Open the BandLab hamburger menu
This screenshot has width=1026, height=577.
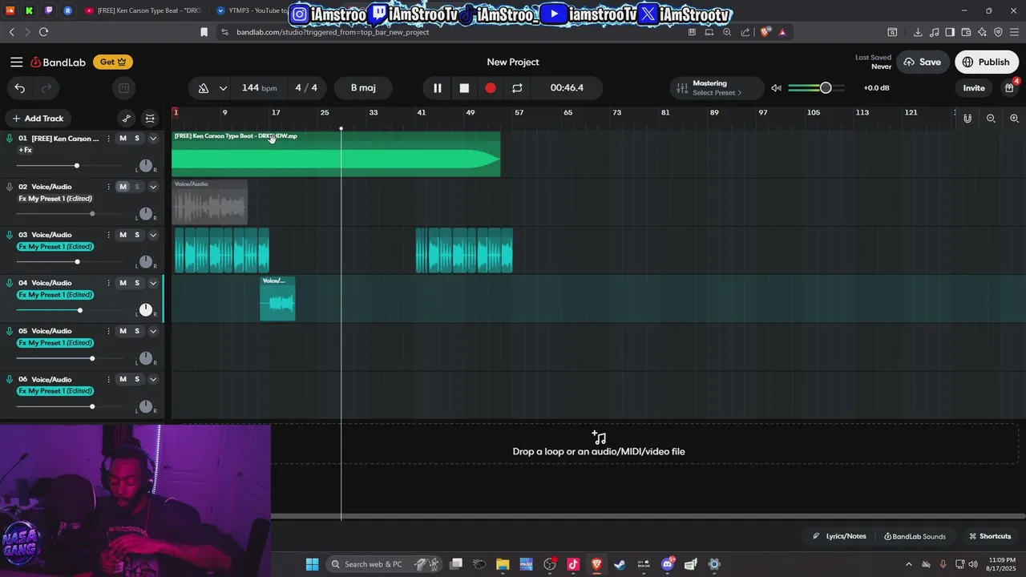(x=16, y=62)
